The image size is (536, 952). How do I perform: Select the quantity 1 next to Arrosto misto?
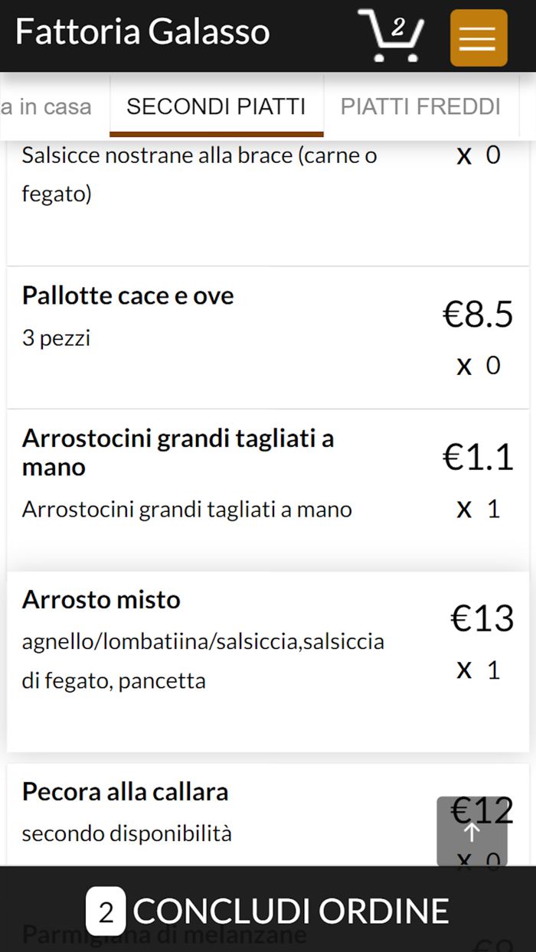point(494,670)
